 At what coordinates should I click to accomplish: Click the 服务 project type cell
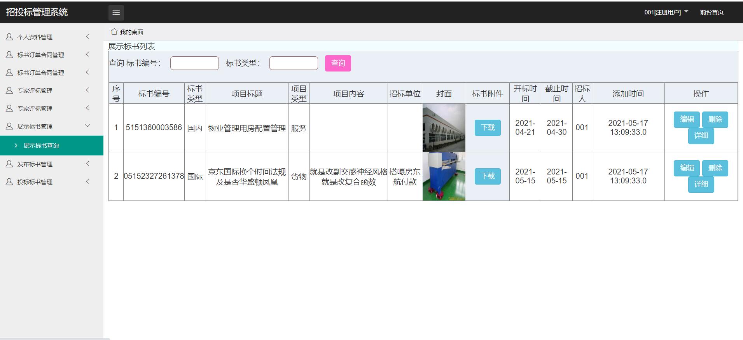(x=299, y=128)
